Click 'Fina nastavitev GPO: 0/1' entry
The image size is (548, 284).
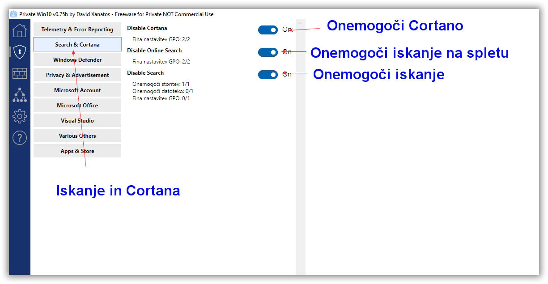[x=161, y=98]
